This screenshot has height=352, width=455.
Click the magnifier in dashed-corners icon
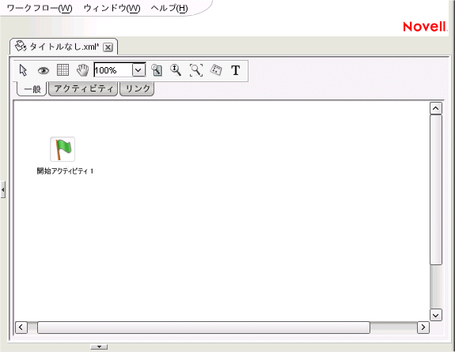point(196,70)
